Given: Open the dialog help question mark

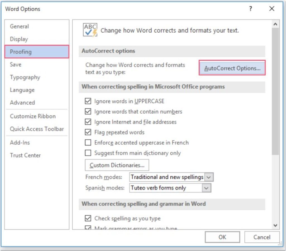Looking at the screenshot, I should (251, 9).
